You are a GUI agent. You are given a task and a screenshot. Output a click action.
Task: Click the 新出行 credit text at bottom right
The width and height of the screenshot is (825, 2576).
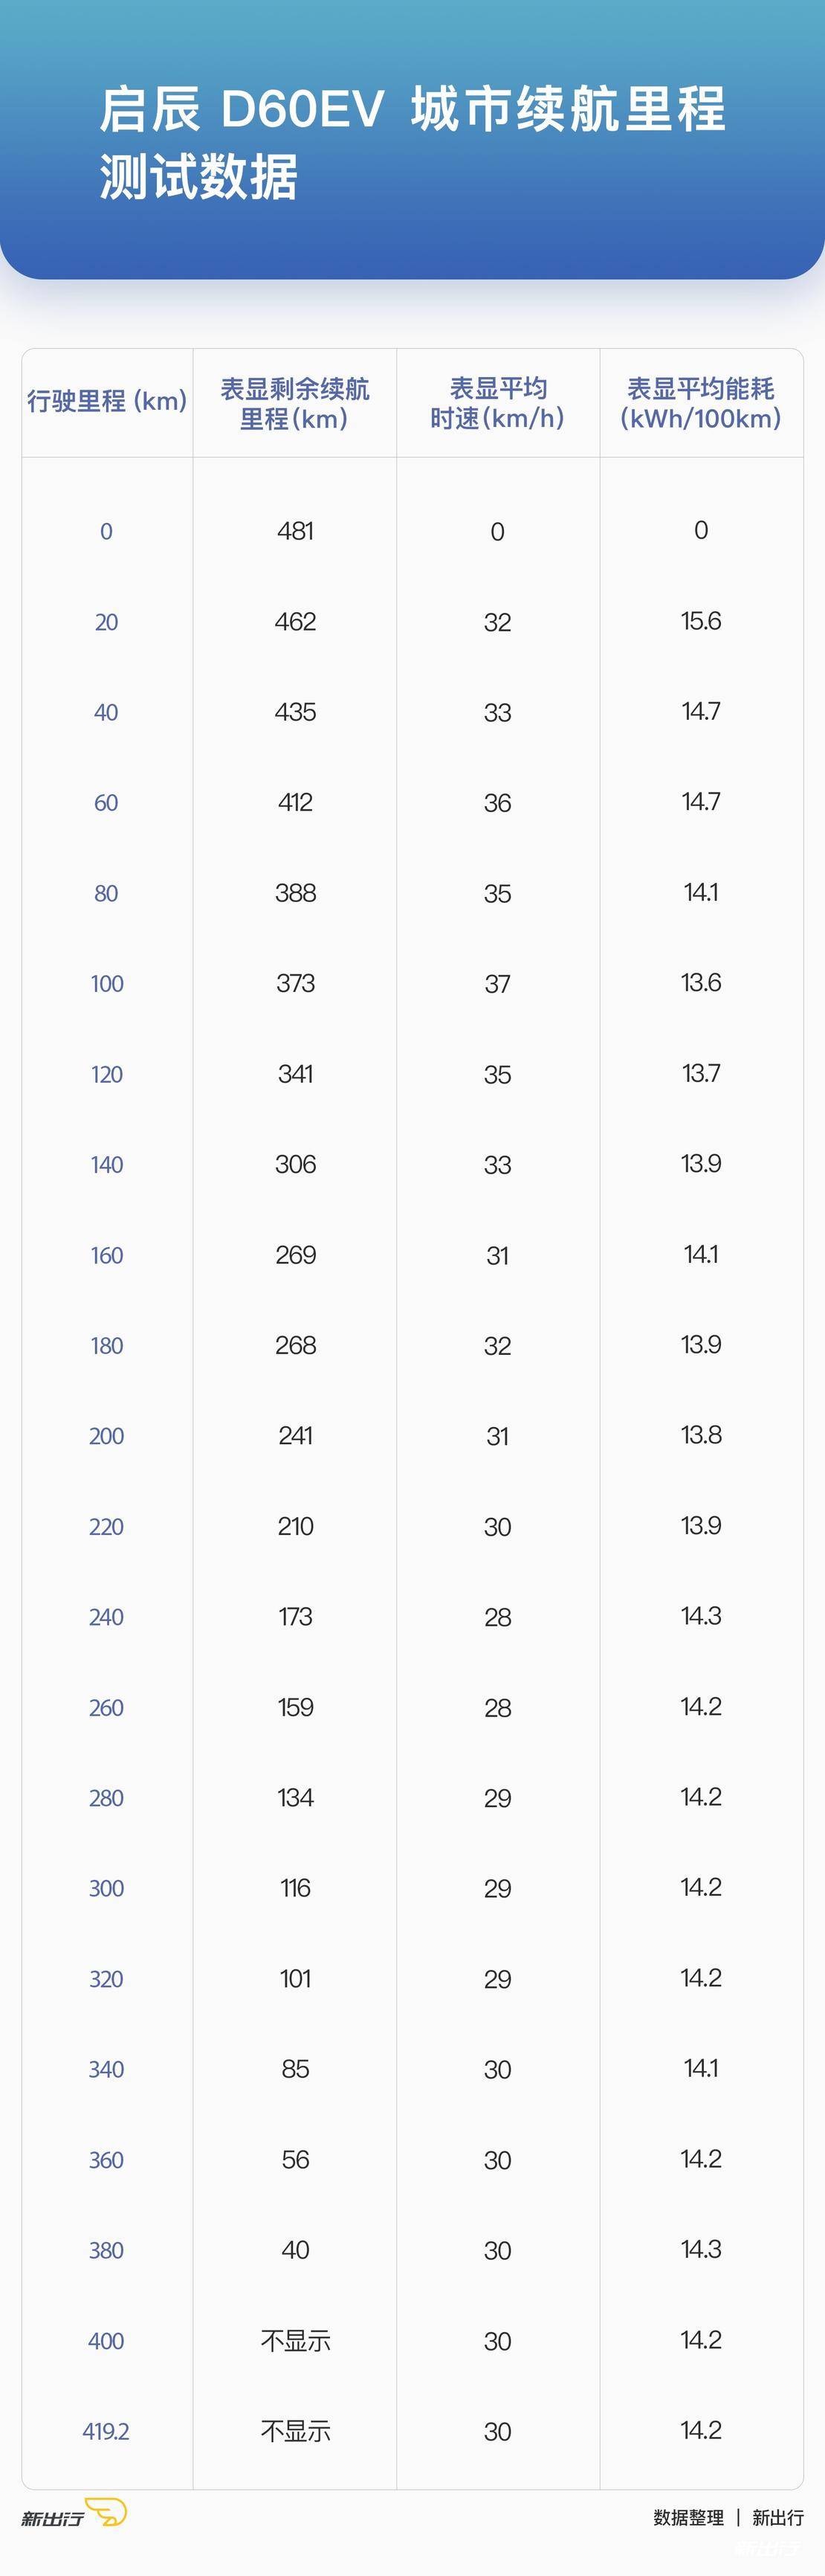pyautogui.click(x=777, y=2517)
